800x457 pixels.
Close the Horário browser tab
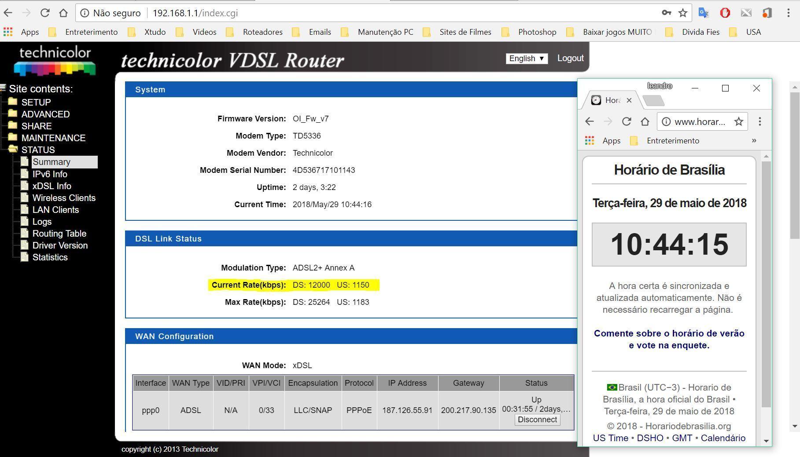pyautogui.click(x=629, y=100)
